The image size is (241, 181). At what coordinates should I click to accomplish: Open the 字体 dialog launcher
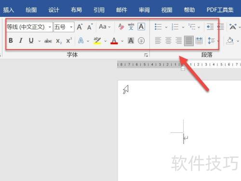click(146, 55)
